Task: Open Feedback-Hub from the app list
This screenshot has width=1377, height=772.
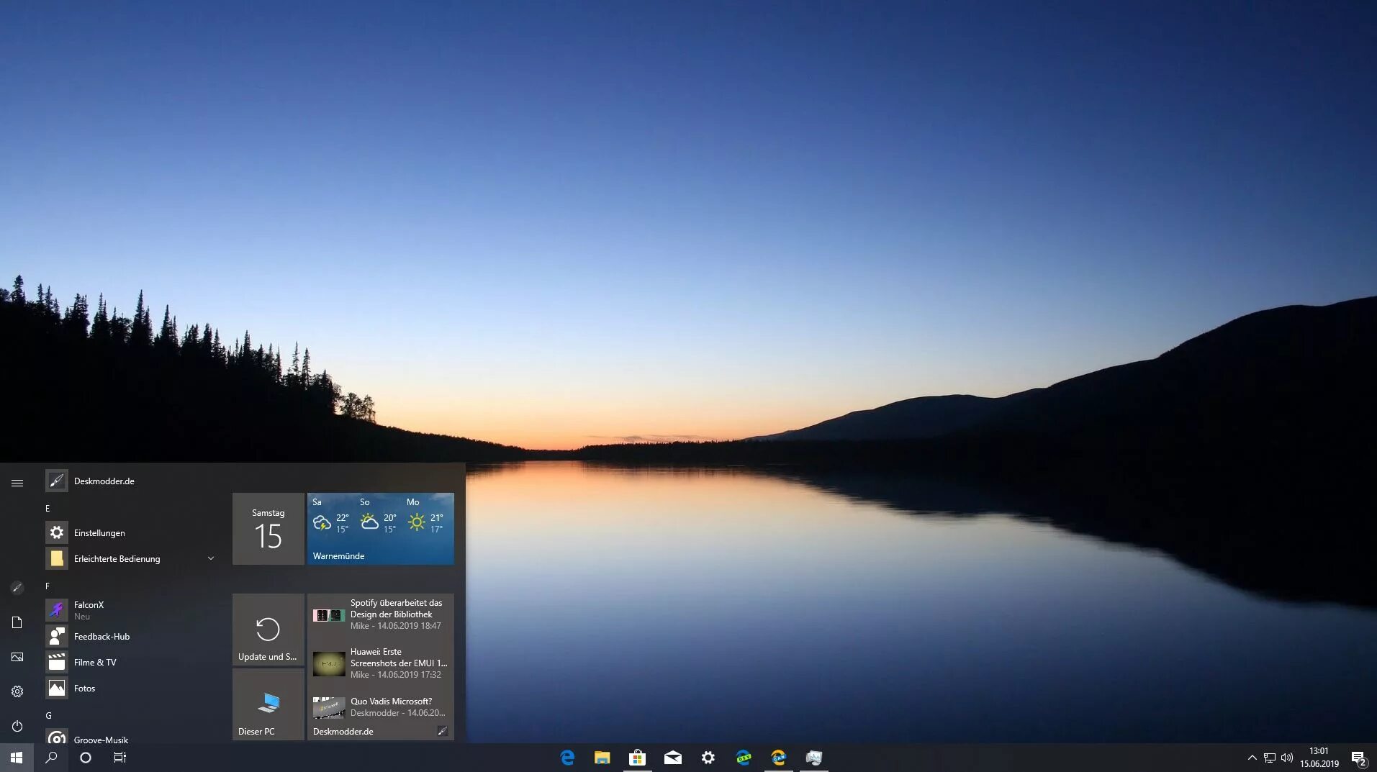Action: point(132,637)
